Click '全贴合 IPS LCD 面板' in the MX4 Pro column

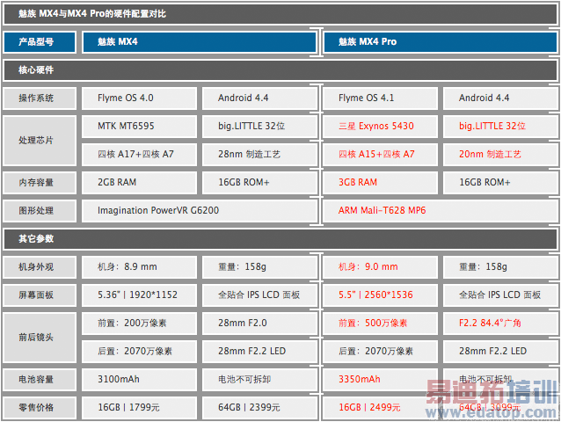tap(501, 295)
